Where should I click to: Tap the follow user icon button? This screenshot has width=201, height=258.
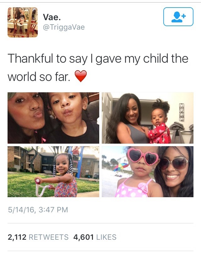point(178,17)
